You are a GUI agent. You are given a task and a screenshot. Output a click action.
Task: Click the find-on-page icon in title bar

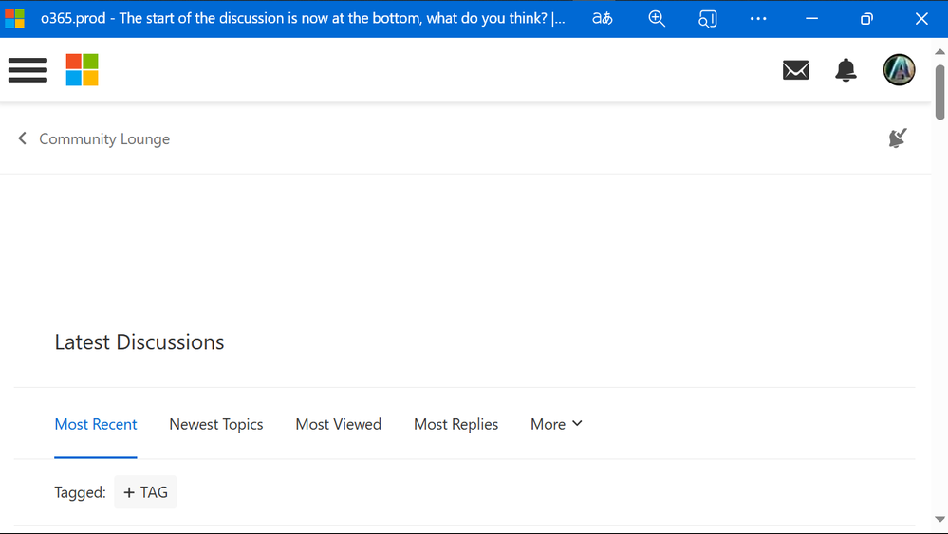pos(708,19)
